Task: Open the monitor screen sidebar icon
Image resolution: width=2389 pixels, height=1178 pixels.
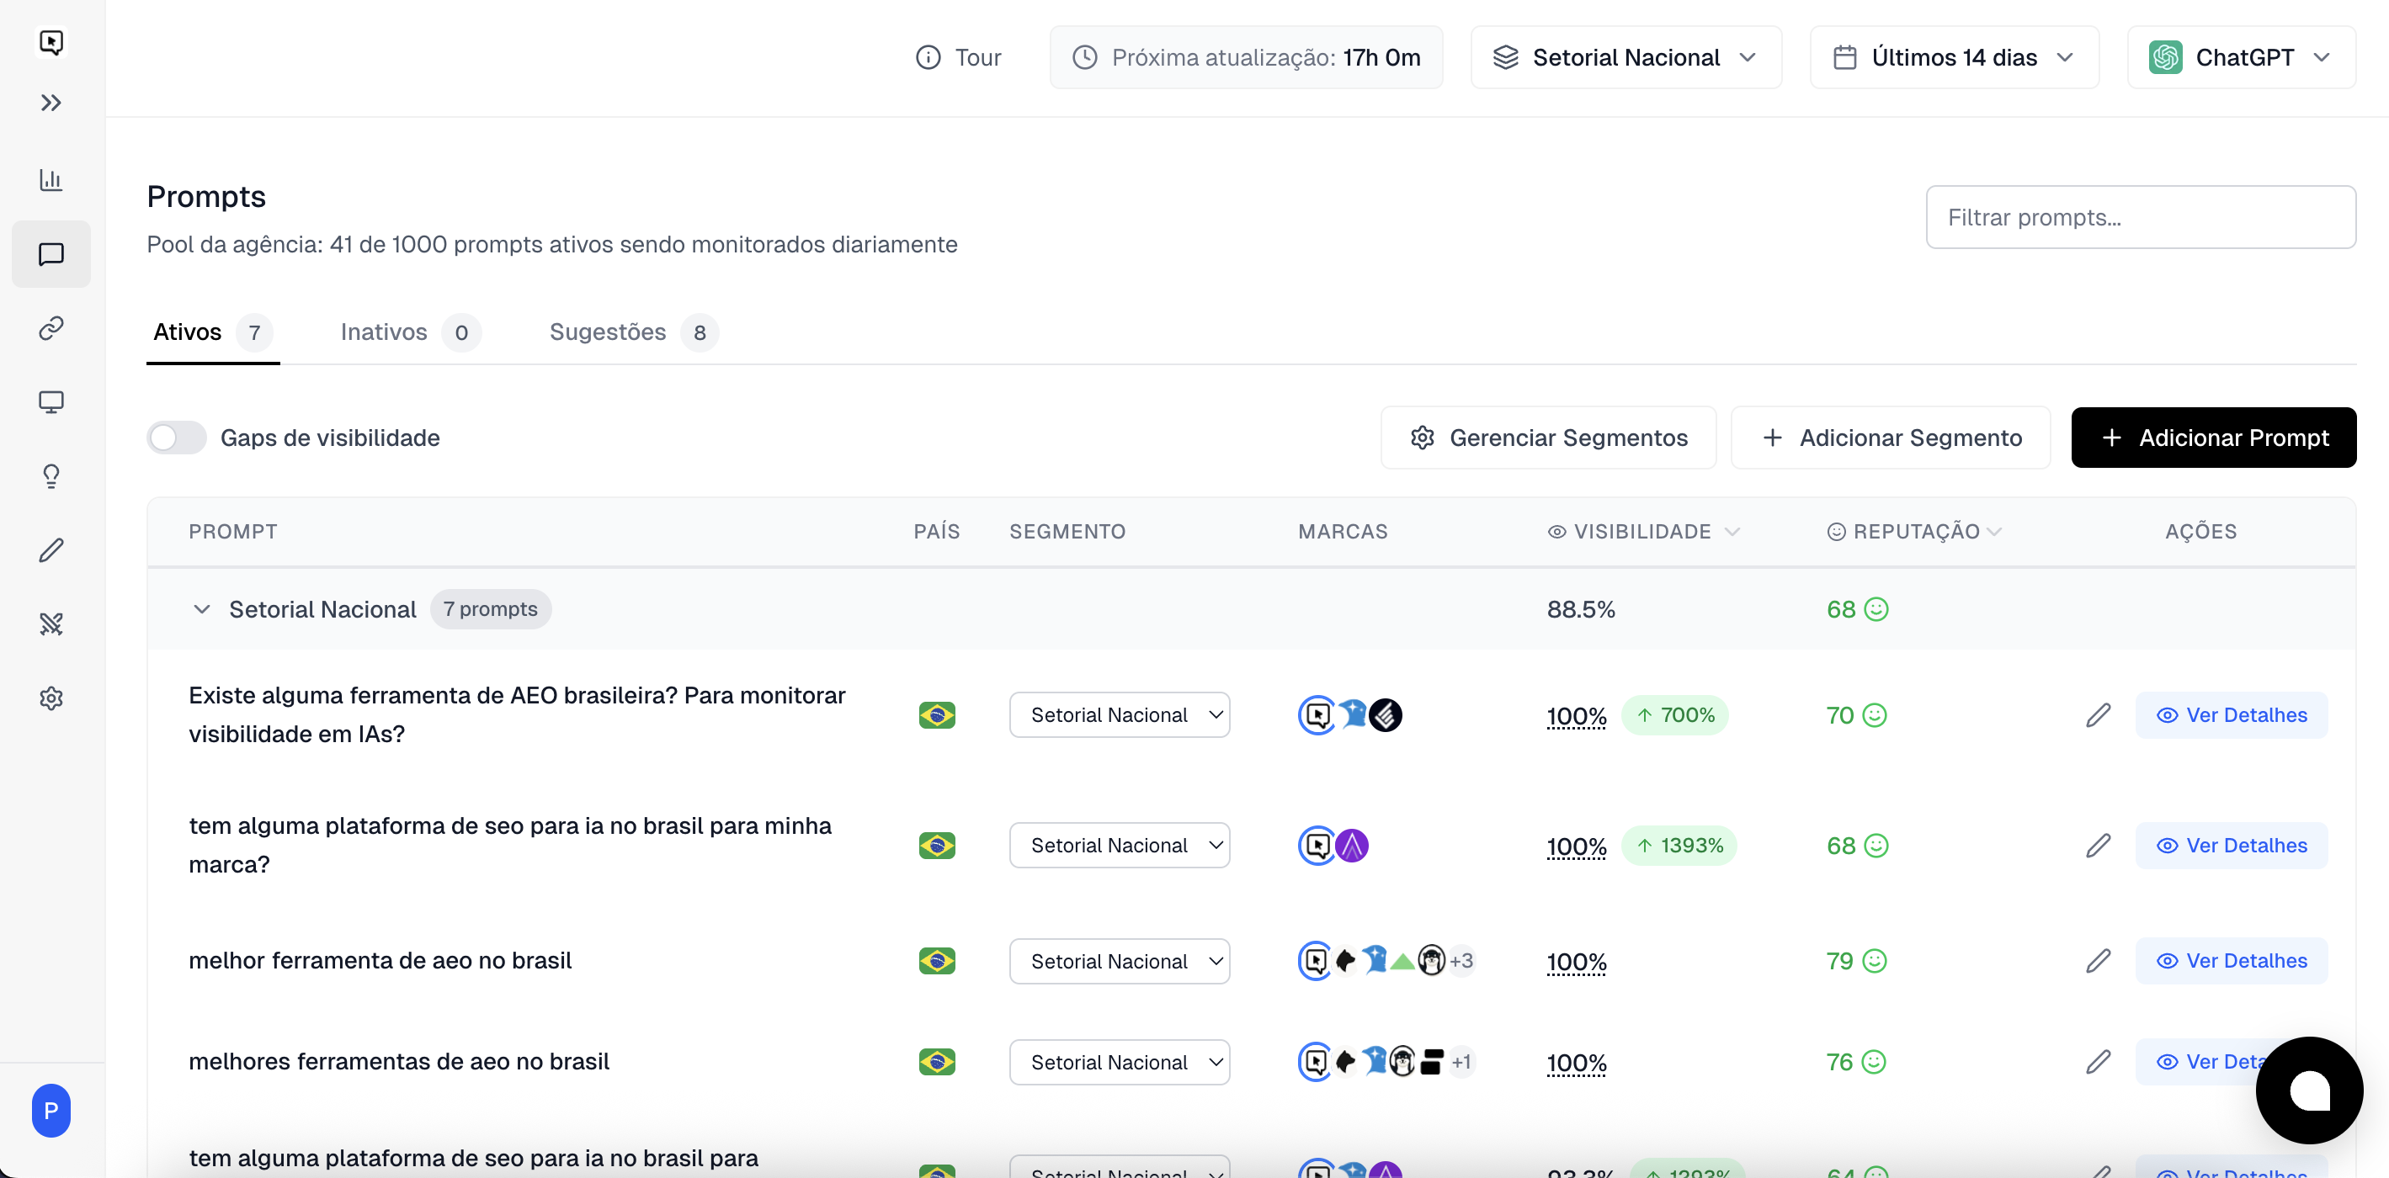Action: click(x=51, y=402)
